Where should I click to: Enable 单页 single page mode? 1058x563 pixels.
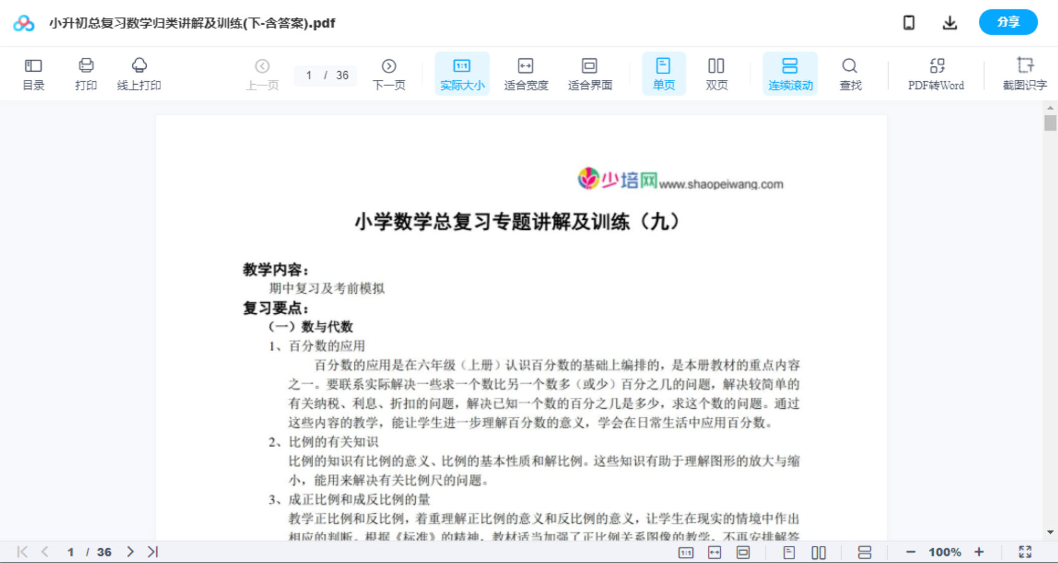664,73
